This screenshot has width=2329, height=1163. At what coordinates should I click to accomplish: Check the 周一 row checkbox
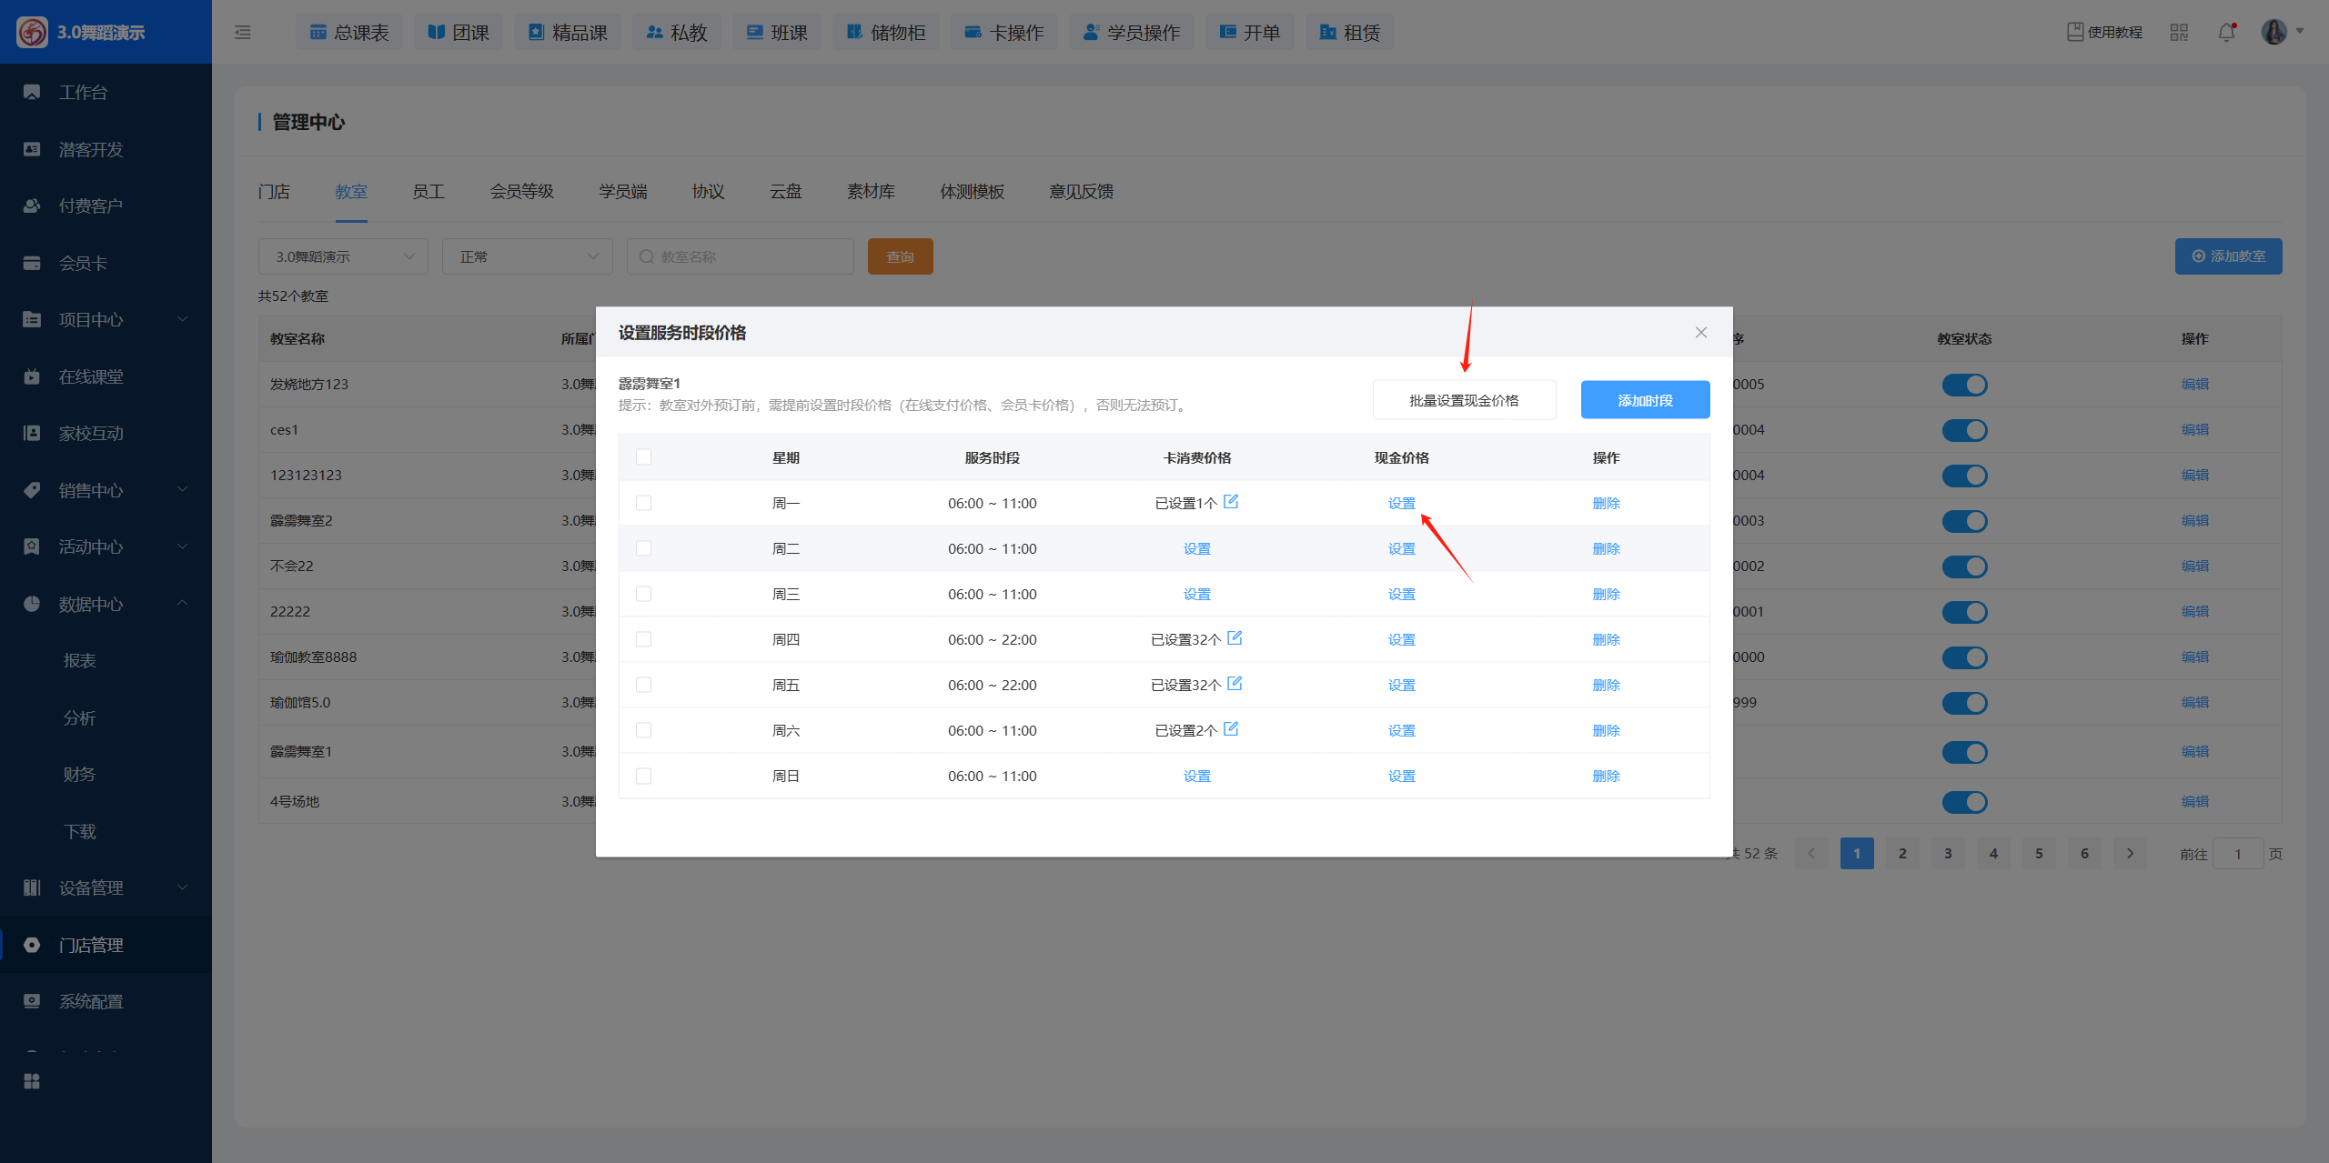pyautogui.click(x=644, y=503)
